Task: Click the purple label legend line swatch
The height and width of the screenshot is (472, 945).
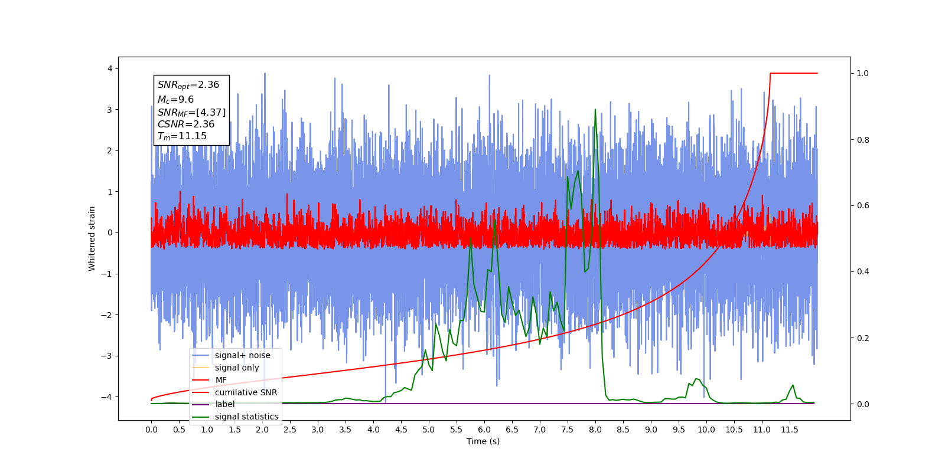Action: pos(201,404)
